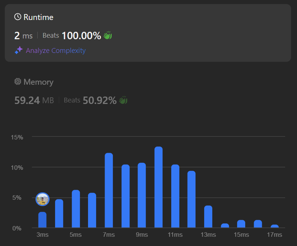This screenshot has width=297, height=246.
Task: Click the 59.24 MB memory value
Action: [x=34, y=100]
